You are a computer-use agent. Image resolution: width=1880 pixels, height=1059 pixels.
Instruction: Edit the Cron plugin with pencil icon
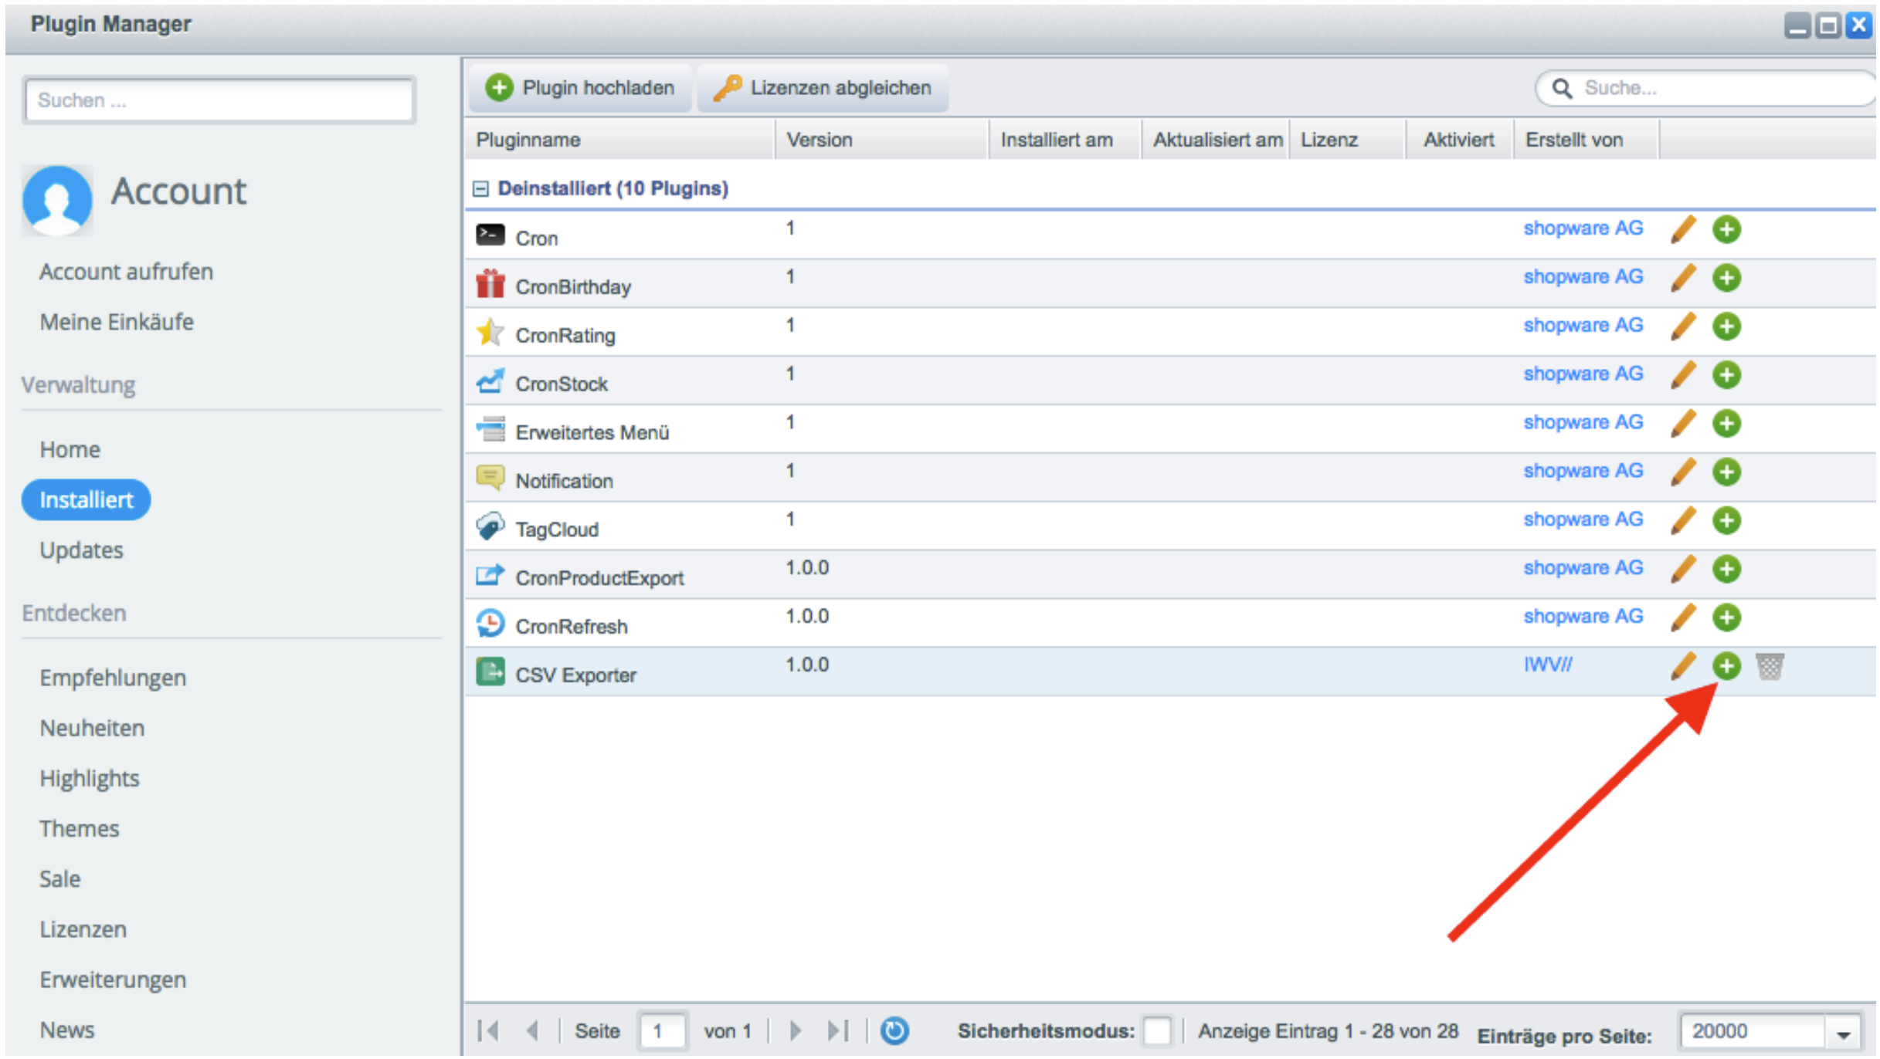pyautogui.click(x=1683, y=229)
